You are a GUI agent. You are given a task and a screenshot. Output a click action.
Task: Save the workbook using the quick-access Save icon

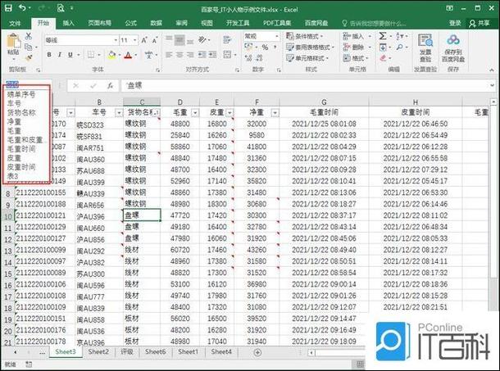click(x=8, y=7)
